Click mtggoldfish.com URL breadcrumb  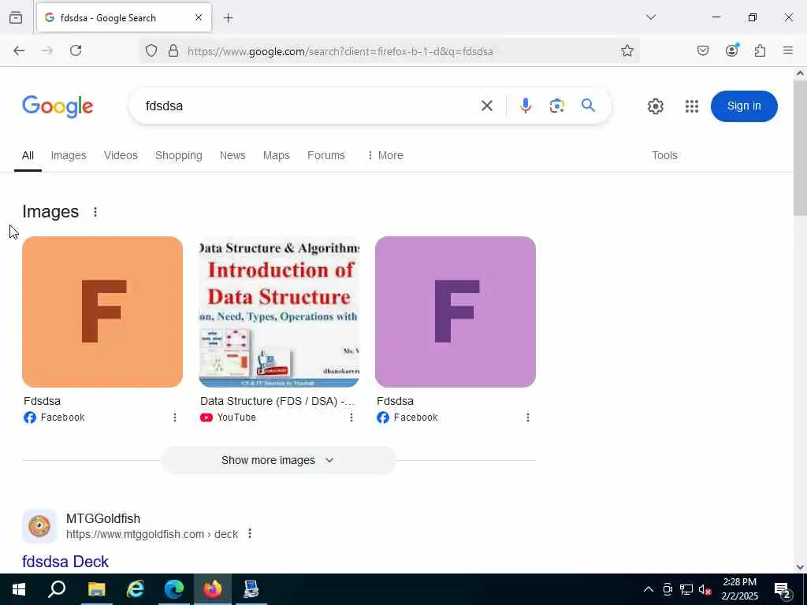point(152,535)
